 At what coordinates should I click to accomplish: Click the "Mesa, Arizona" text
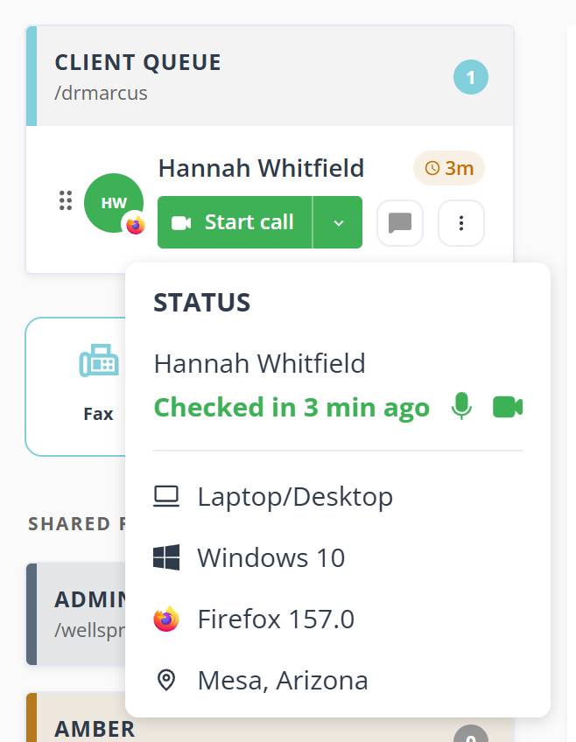coord(283,681)
